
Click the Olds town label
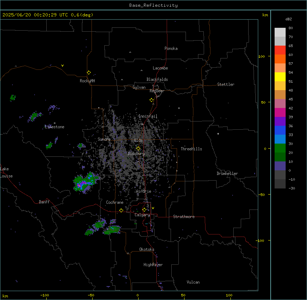[138, 140]
